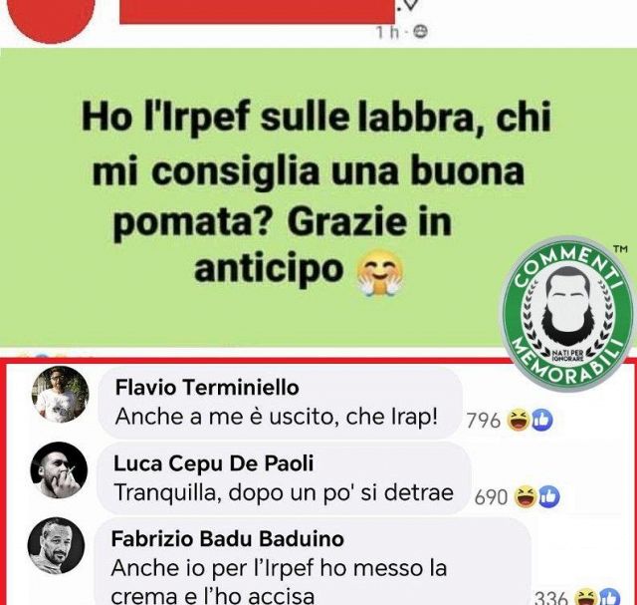Image resolution: width=637 pixels, height=605 pixels.
Task: Click the thumbs-up icon beside 690
Action: pyautogui.click(x=549, y=496)
